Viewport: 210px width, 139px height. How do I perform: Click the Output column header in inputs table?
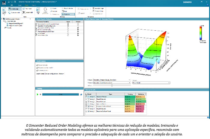pos(78,22)
